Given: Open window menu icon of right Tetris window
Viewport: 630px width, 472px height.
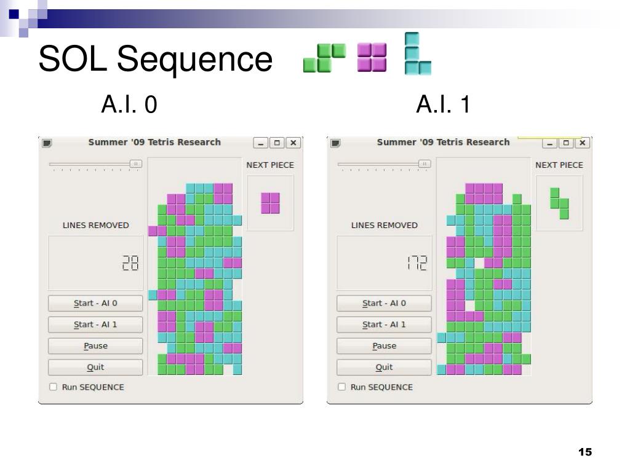Looking at the screenshot, I should 335,143.
